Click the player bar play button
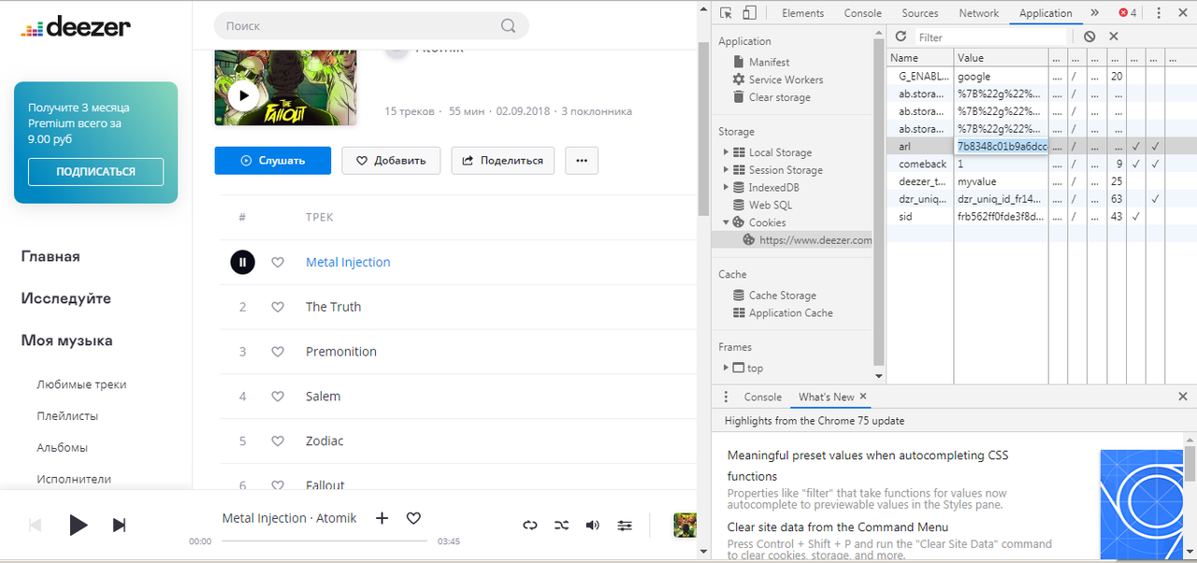The height and width of the screenshot is (563, 1197). point(79,525)
